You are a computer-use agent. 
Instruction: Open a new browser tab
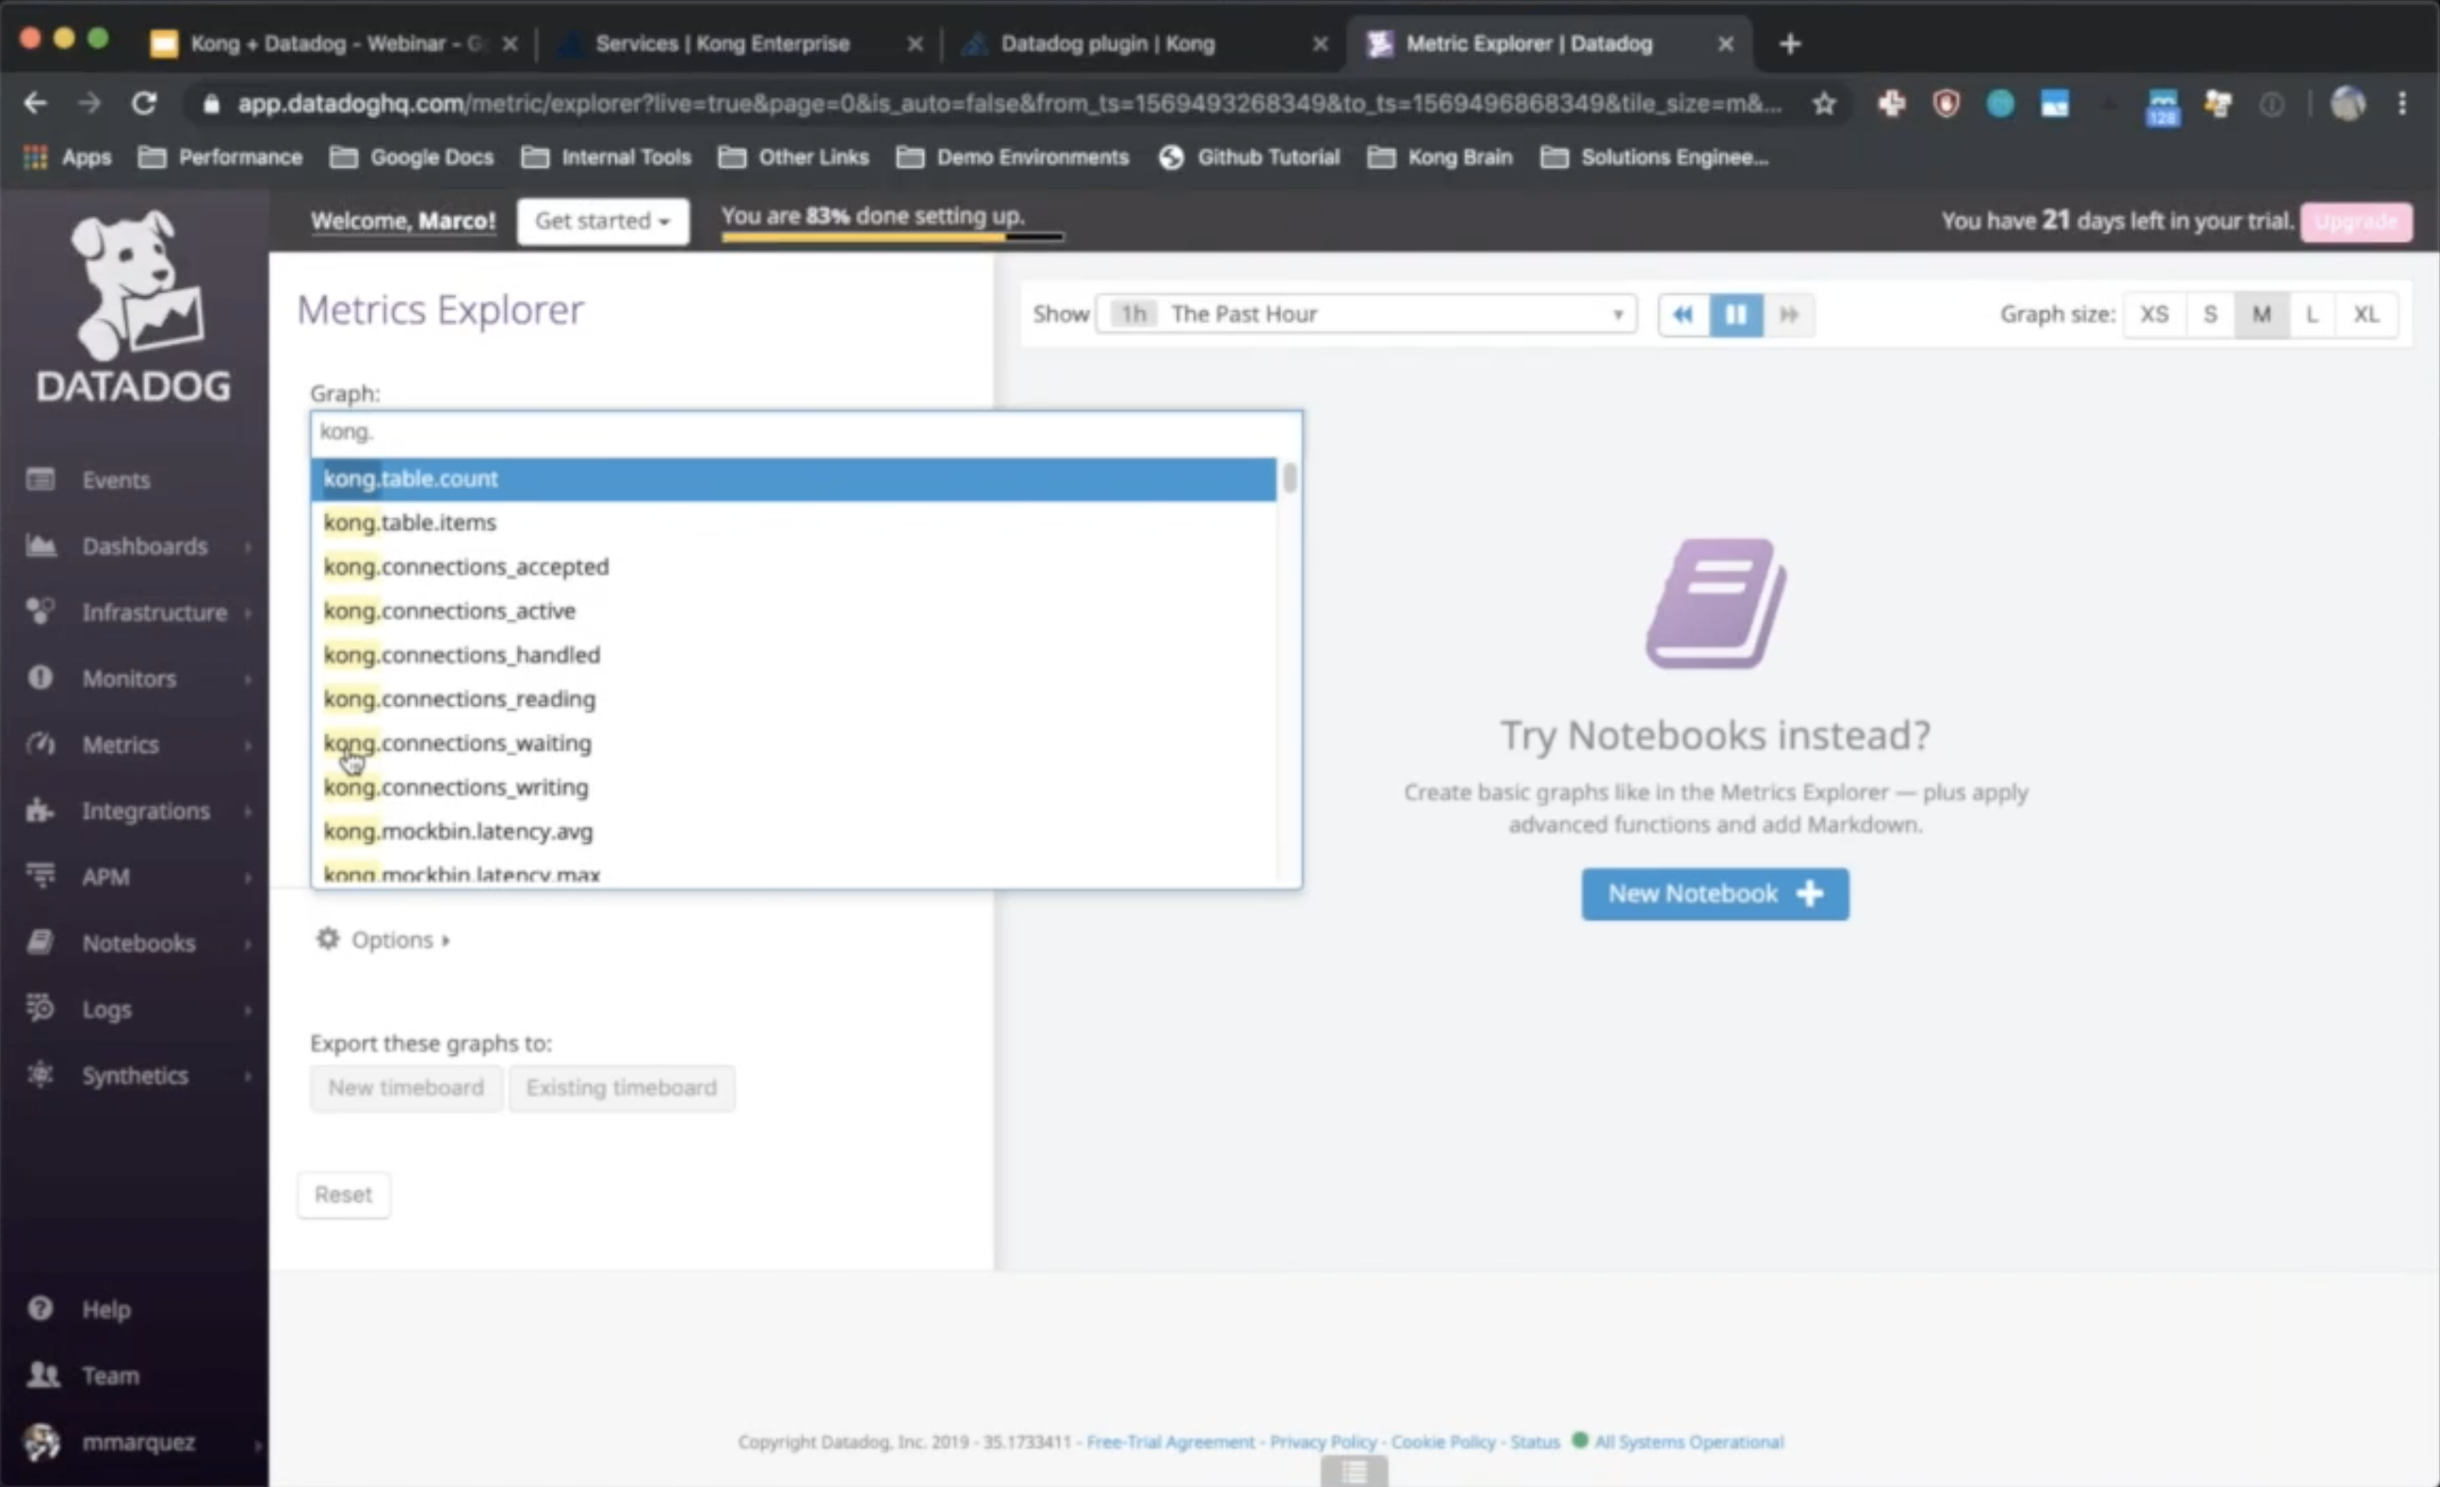point(1788,43)
